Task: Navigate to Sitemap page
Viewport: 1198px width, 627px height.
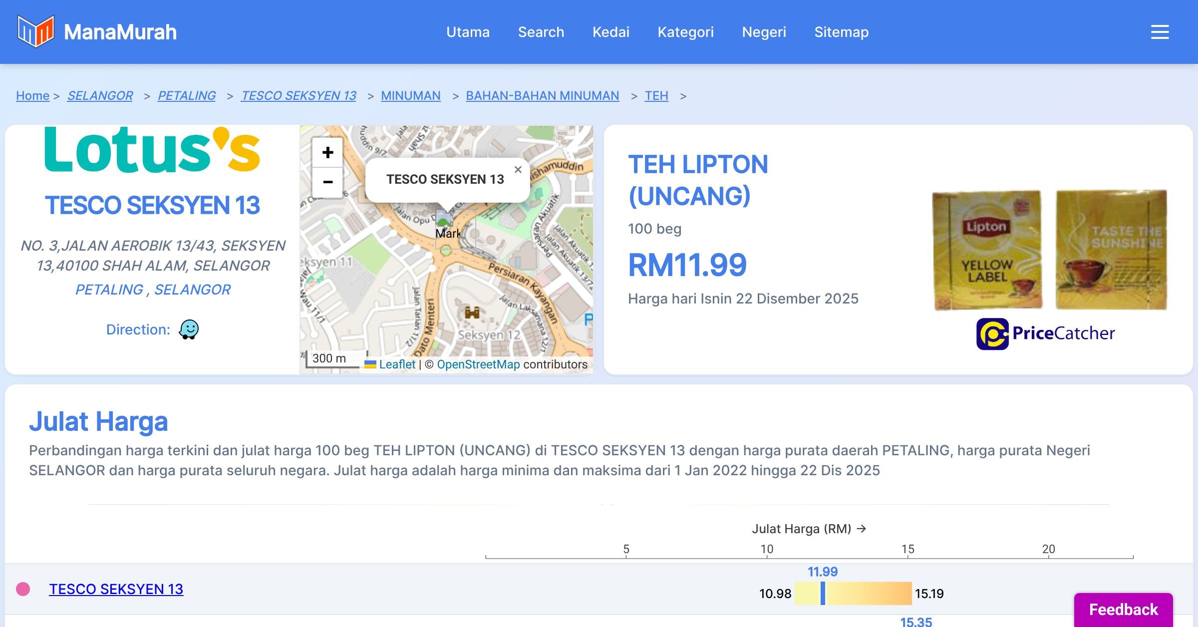Action: pos(841,32)
